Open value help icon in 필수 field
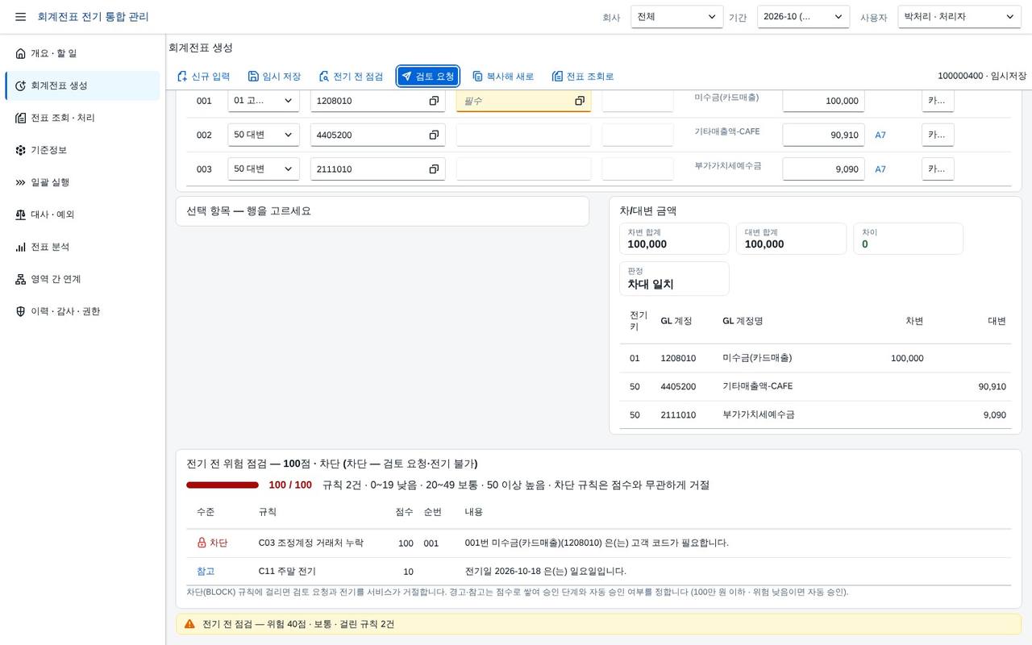Image resolution: width=1032 pixels, height=645 pixels. (x=580, y=101)
